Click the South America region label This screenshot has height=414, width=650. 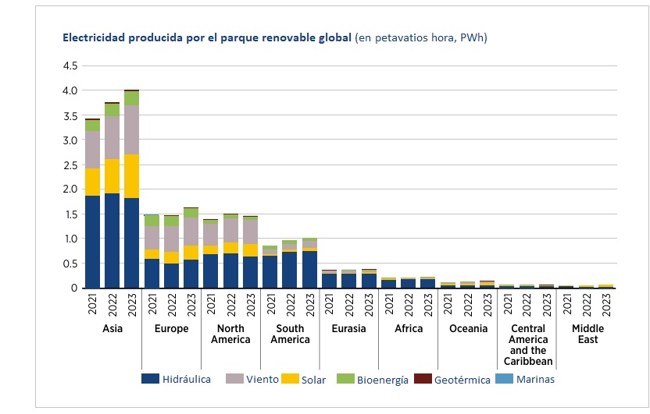point(290,334)
